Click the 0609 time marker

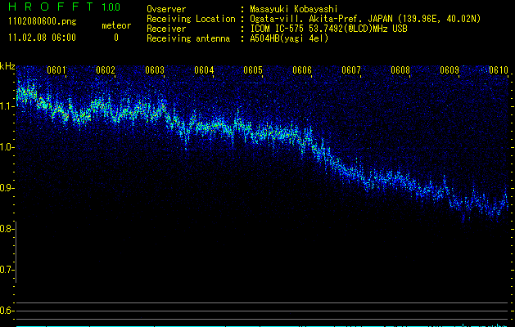click(449, 70)
